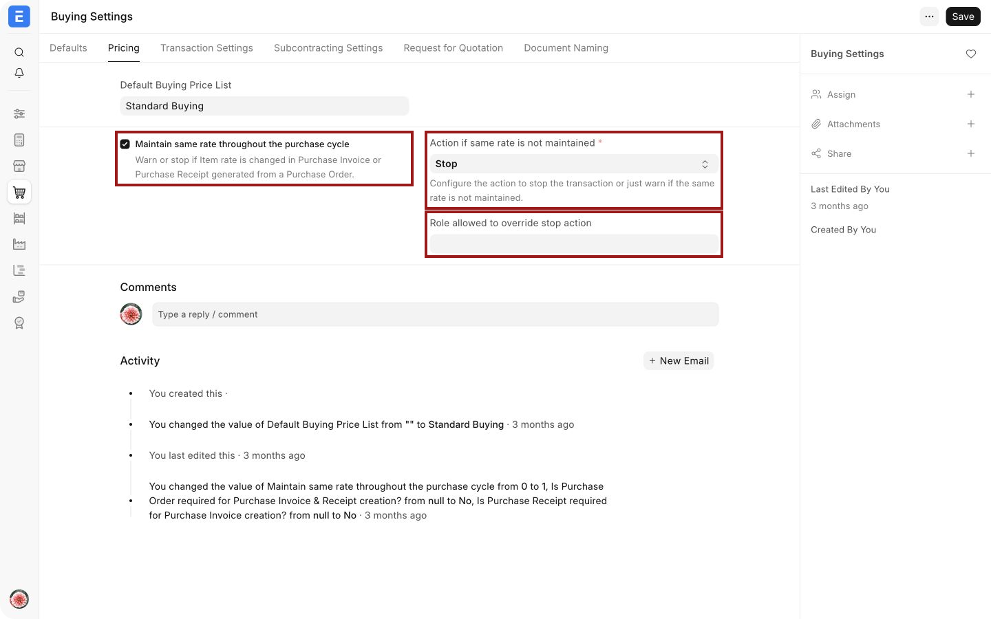The height and width of the screenshot is (619, 991).
Task: Click the heart like icon
Action: point(971,54)
